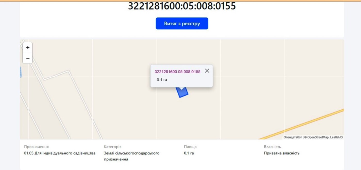
Task: Click the Площа label
Action: [x=190, y=147]
